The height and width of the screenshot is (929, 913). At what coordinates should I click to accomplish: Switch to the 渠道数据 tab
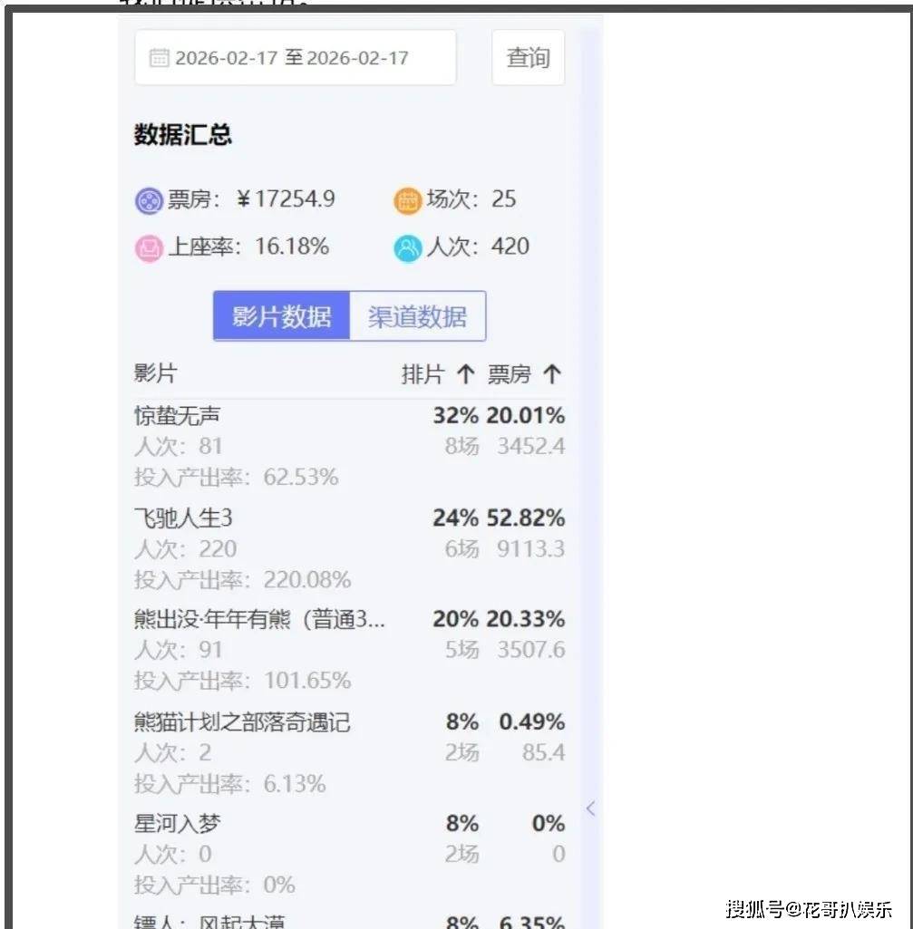point(417,316)
